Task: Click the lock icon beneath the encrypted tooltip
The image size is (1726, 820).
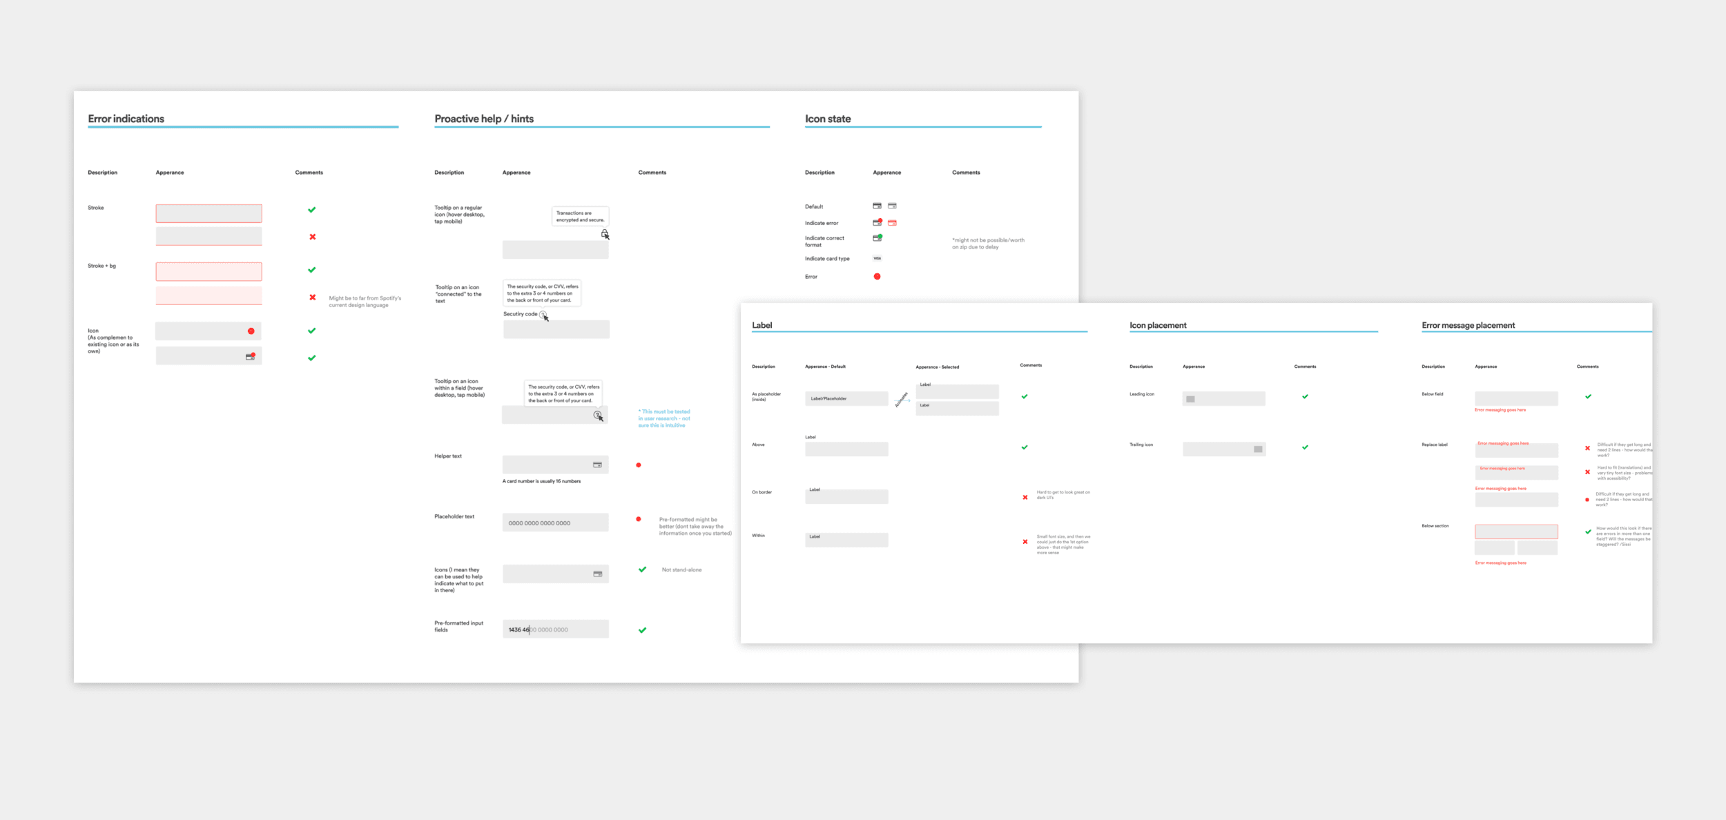Action: 604,233
